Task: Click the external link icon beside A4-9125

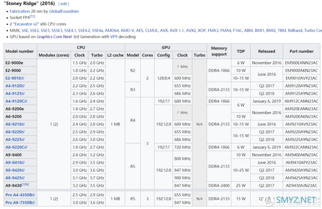Action: (23, 94)
